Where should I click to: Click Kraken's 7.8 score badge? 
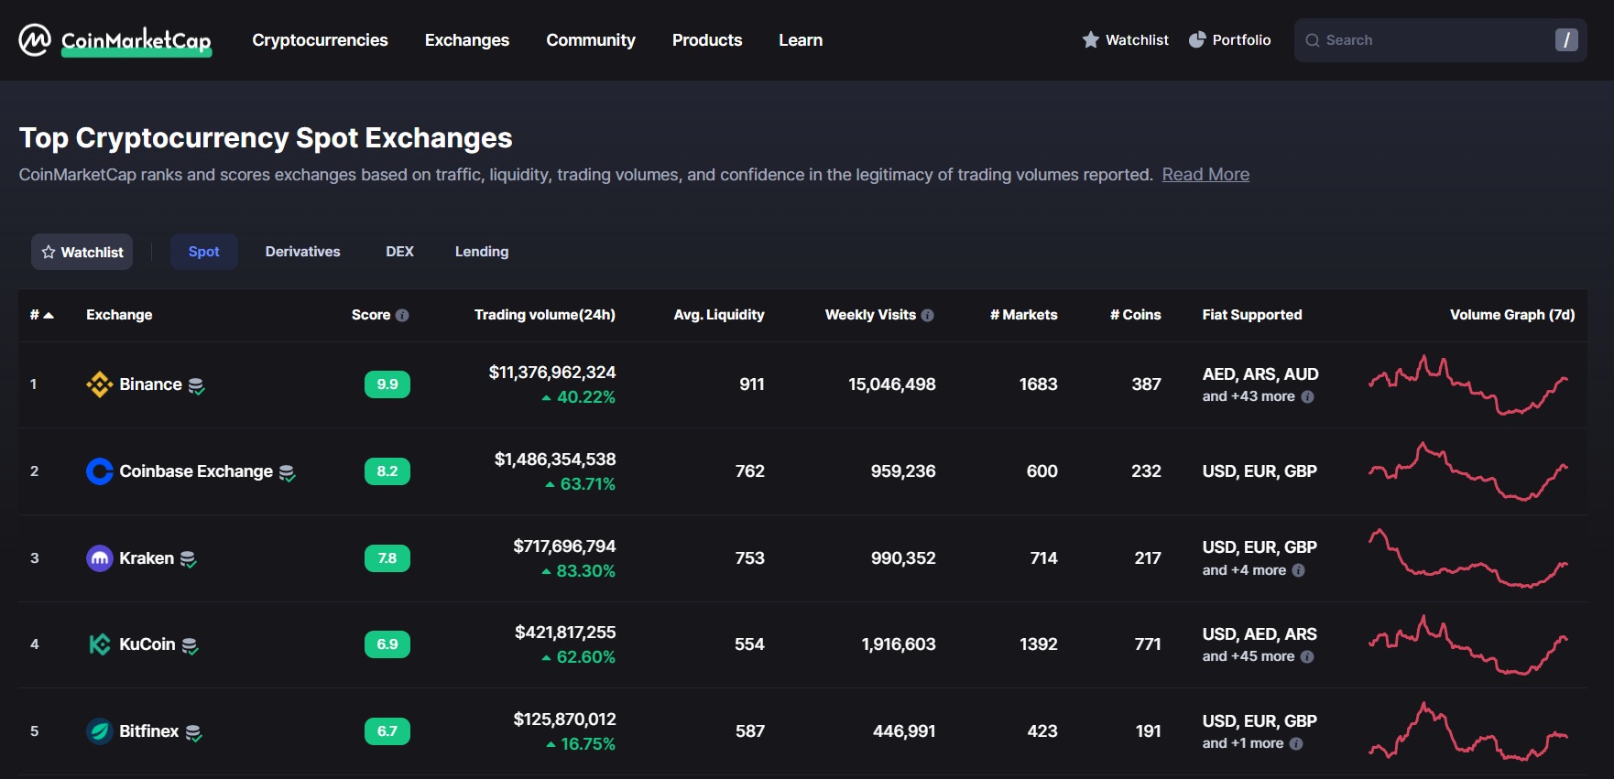[387, 558]
